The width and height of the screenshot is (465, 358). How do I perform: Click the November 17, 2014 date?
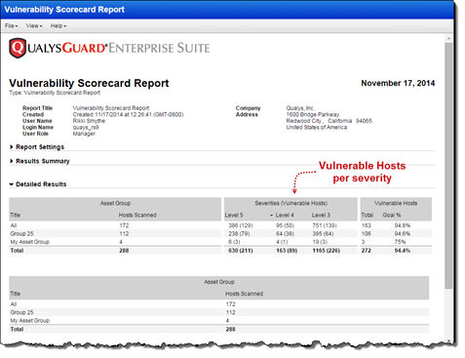pos(398,83)
